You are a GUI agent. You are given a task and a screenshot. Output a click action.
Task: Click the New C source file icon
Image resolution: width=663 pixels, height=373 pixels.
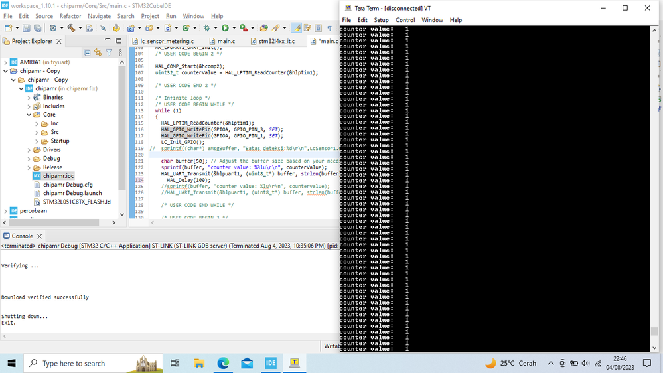[167, 28]
